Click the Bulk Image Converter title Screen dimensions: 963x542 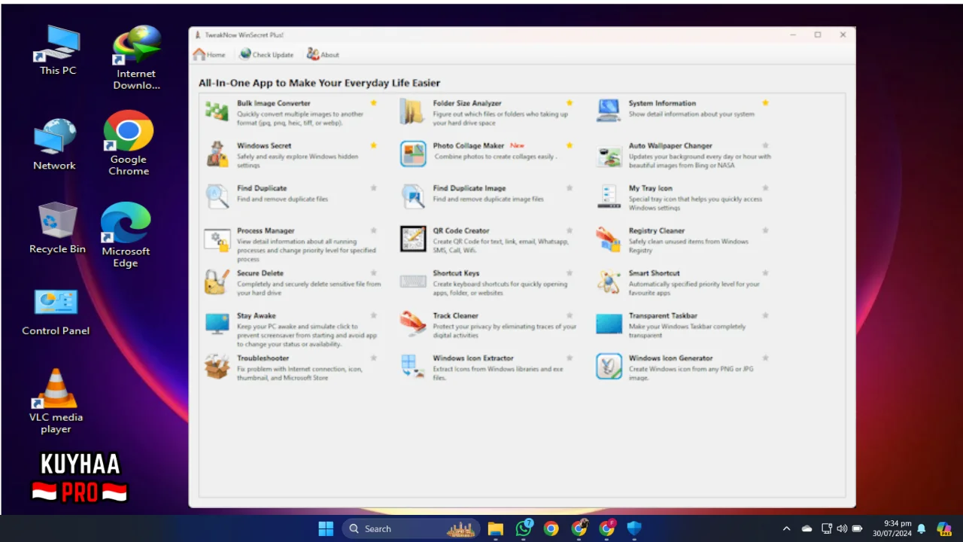tap(273, 103)
